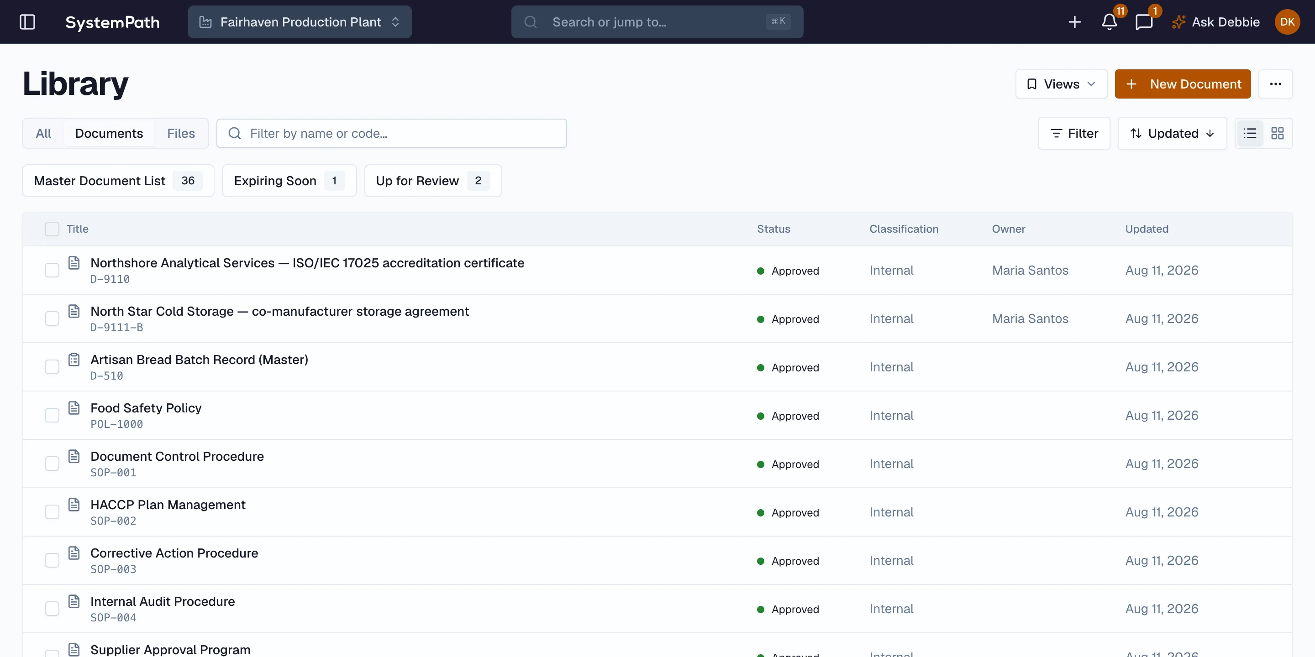Open the Updated sort dropdown
This screenshot has height=657, width=1315.
click(1172, 134)
